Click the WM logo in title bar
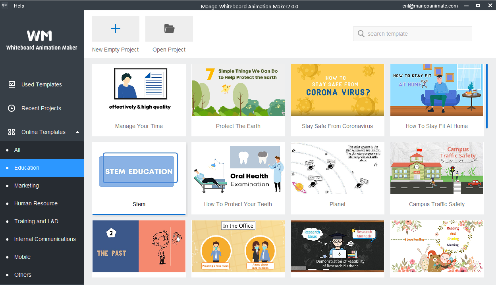The width and height of the screenshot is (496, 285). tap(5, 6)
